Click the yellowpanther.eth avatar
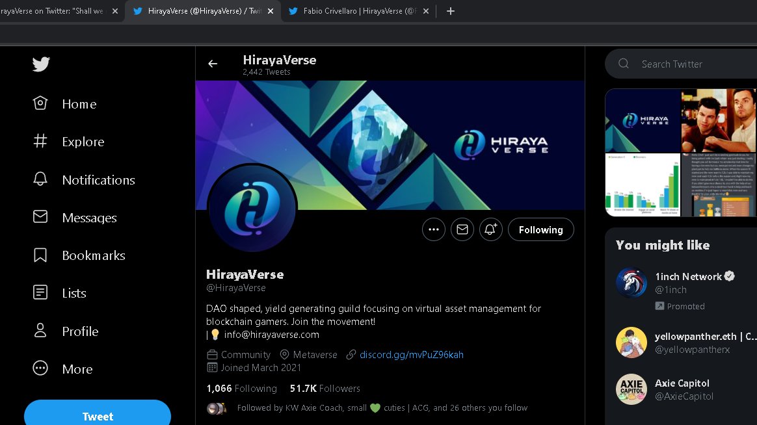757x425 pixels. tap(631, 342)
